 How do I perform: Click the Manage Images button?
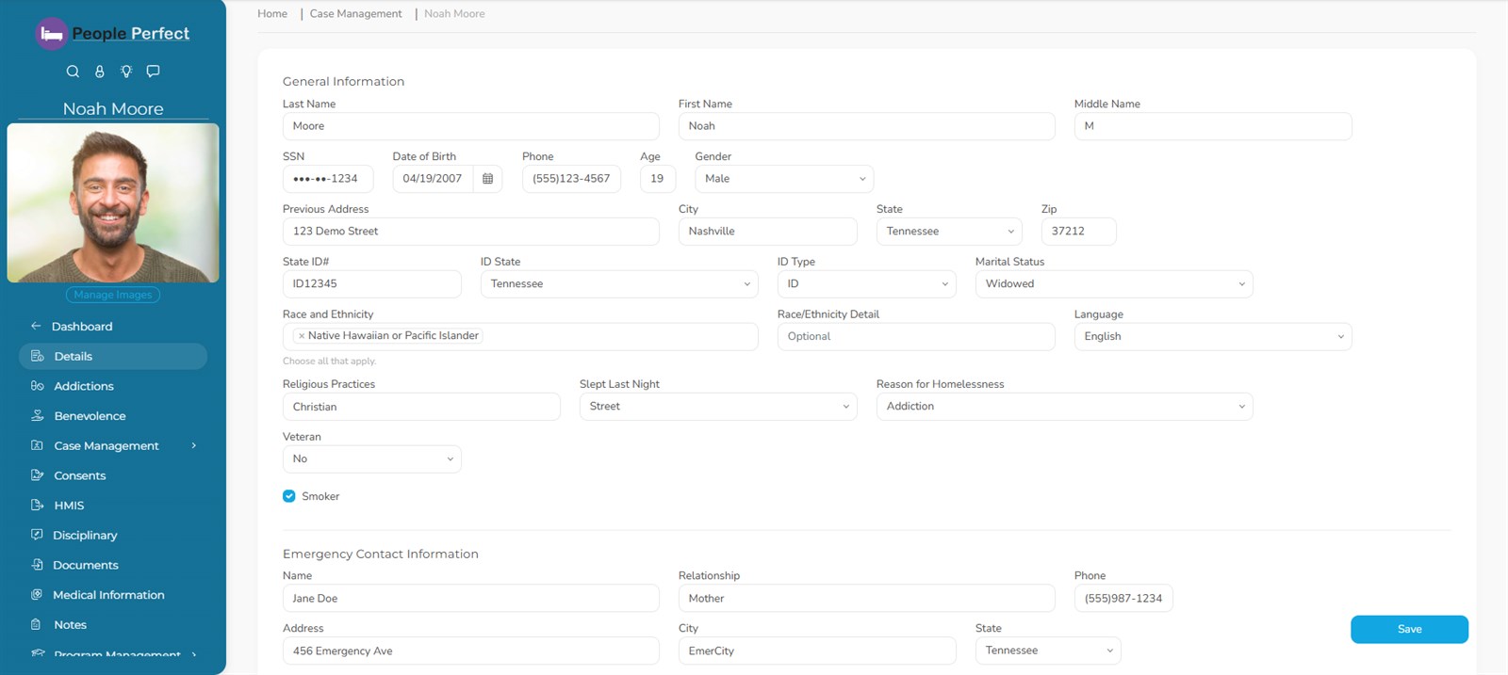(113, 295)
